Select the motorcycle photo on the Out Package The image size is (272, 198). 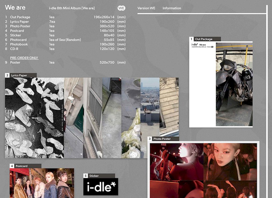tap(234, 84)
